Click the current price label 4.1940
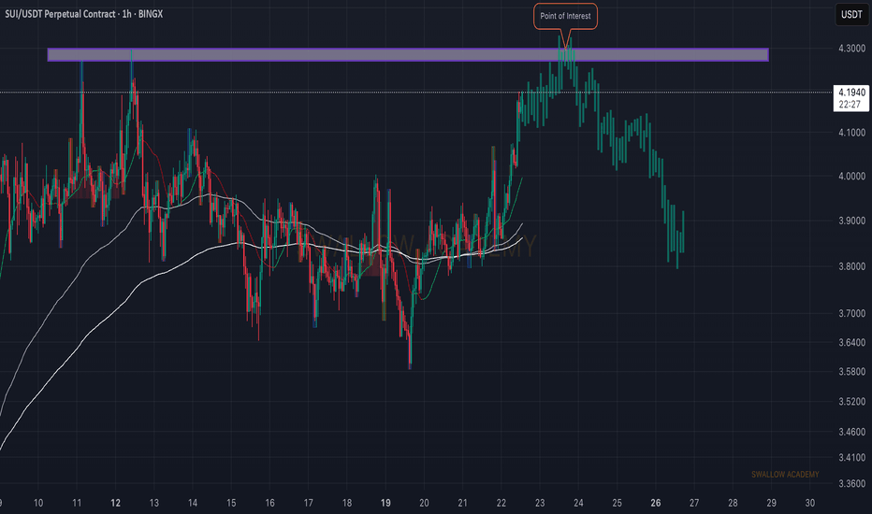 pyautogui.click(x=851, y=93)
